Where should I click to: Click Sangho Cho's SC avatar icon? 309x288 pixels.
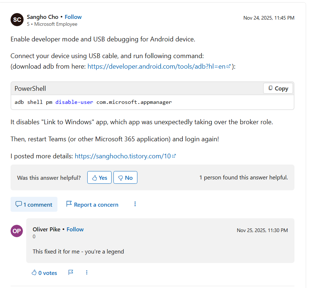17,20
